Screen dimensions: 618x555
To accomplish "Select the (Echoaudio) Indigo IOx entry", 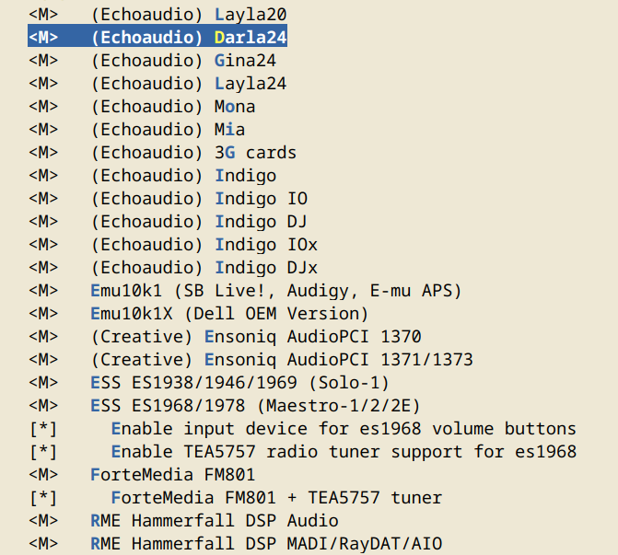I will pos(204,245).
